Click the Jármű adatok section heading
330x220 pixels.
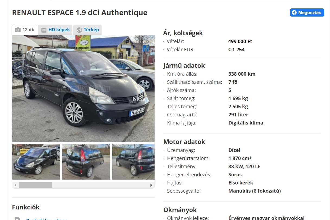click(x=184, y=66)
